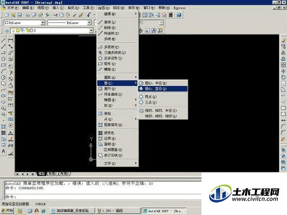287x215 pixels.
Task: Select 矩形 (Rectangle) from the draw menu
Action: [118, 64]
